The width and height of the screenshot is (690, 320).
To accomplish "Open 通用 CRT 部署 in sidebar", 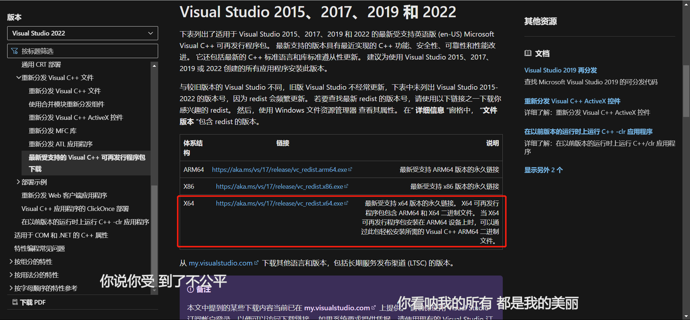I will [x=41, y=65].
